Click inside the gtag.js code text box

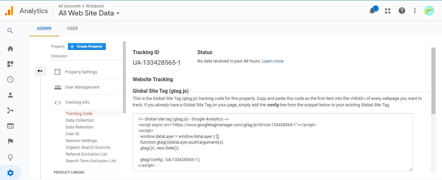pos(272,142)
